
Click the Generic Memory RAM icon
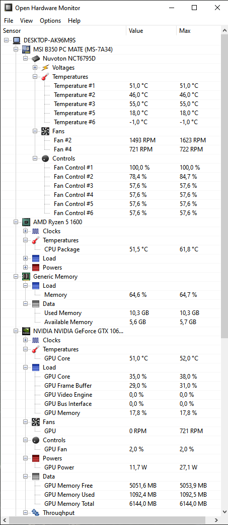[x=26, y=277]
